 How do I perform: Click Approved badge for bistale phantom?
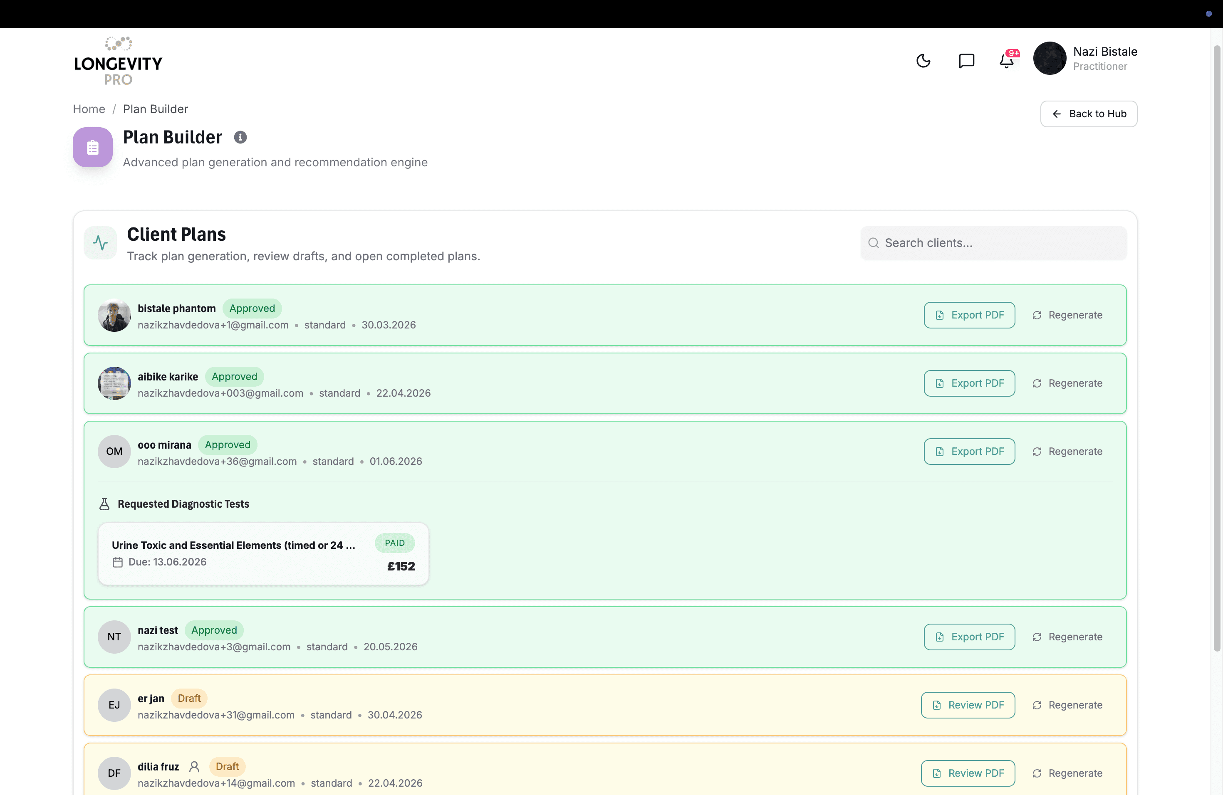click(252, 309)
